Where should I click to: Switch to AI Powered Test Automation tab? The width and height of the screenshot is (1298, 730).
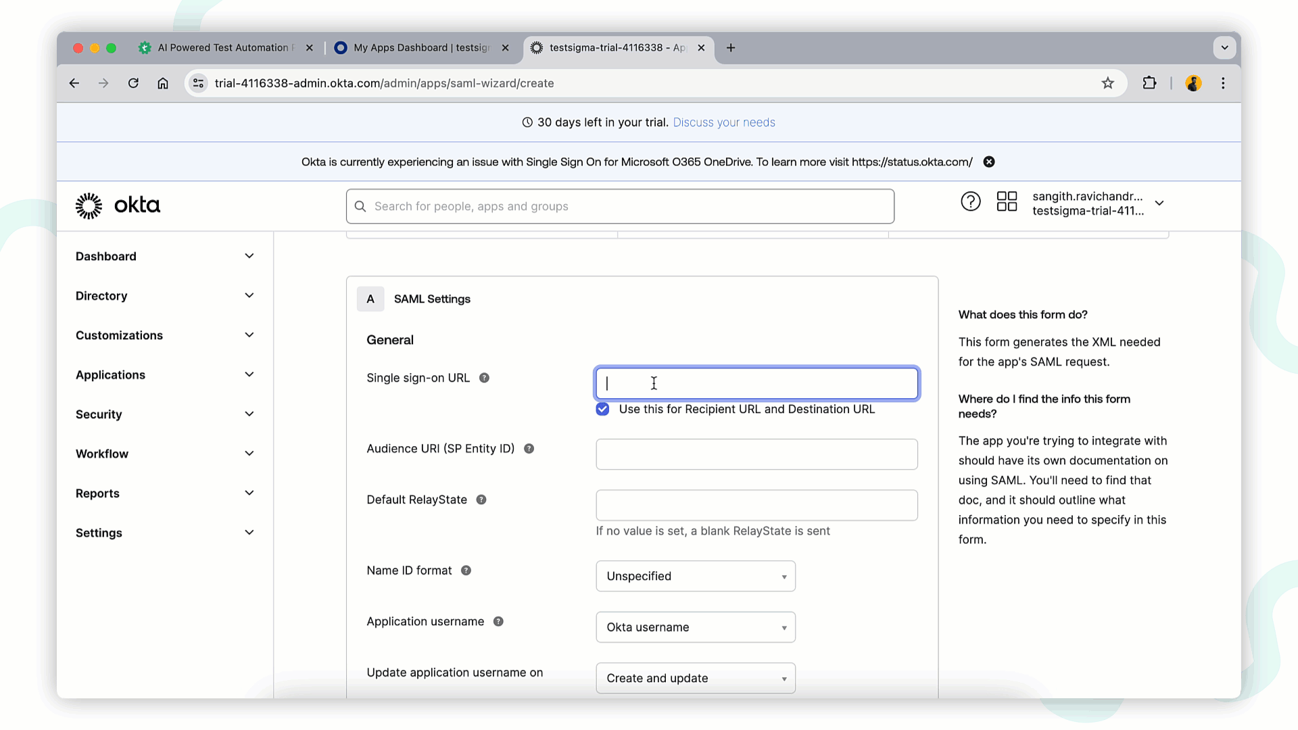(222, 48)
